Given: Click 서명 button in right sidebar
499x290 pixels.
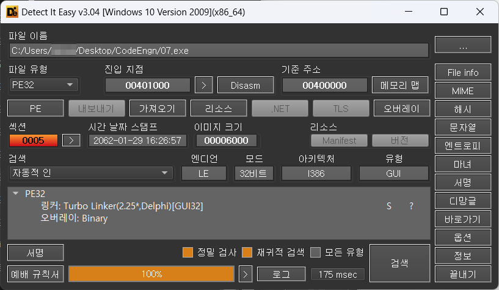Looking at the screenshot, I should [463, 182].
